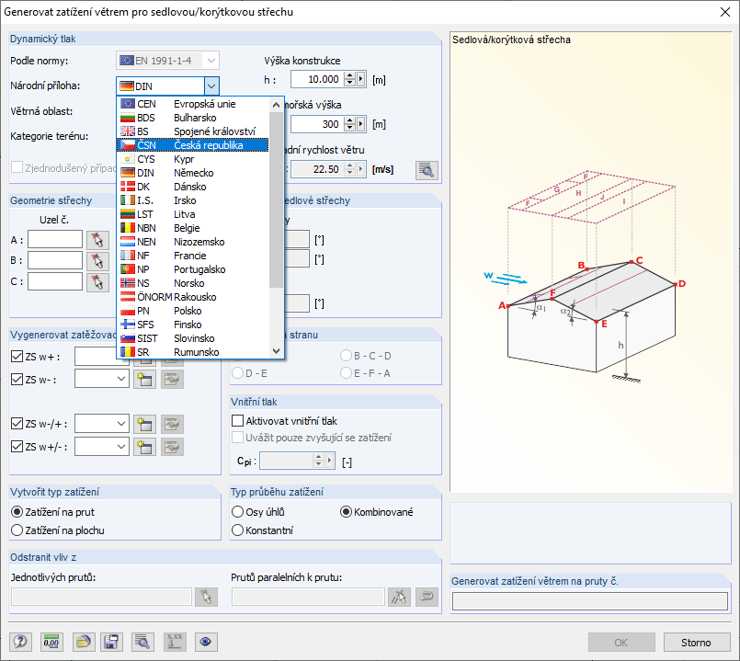The height and width of the screenshot is (661, 740).
Task: Enable Aktivovat vnitřní tlak checkbox
Action: (x=238, y=420)
